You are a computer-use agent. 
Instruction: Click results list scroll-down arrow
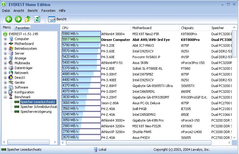tap(234, 138)
